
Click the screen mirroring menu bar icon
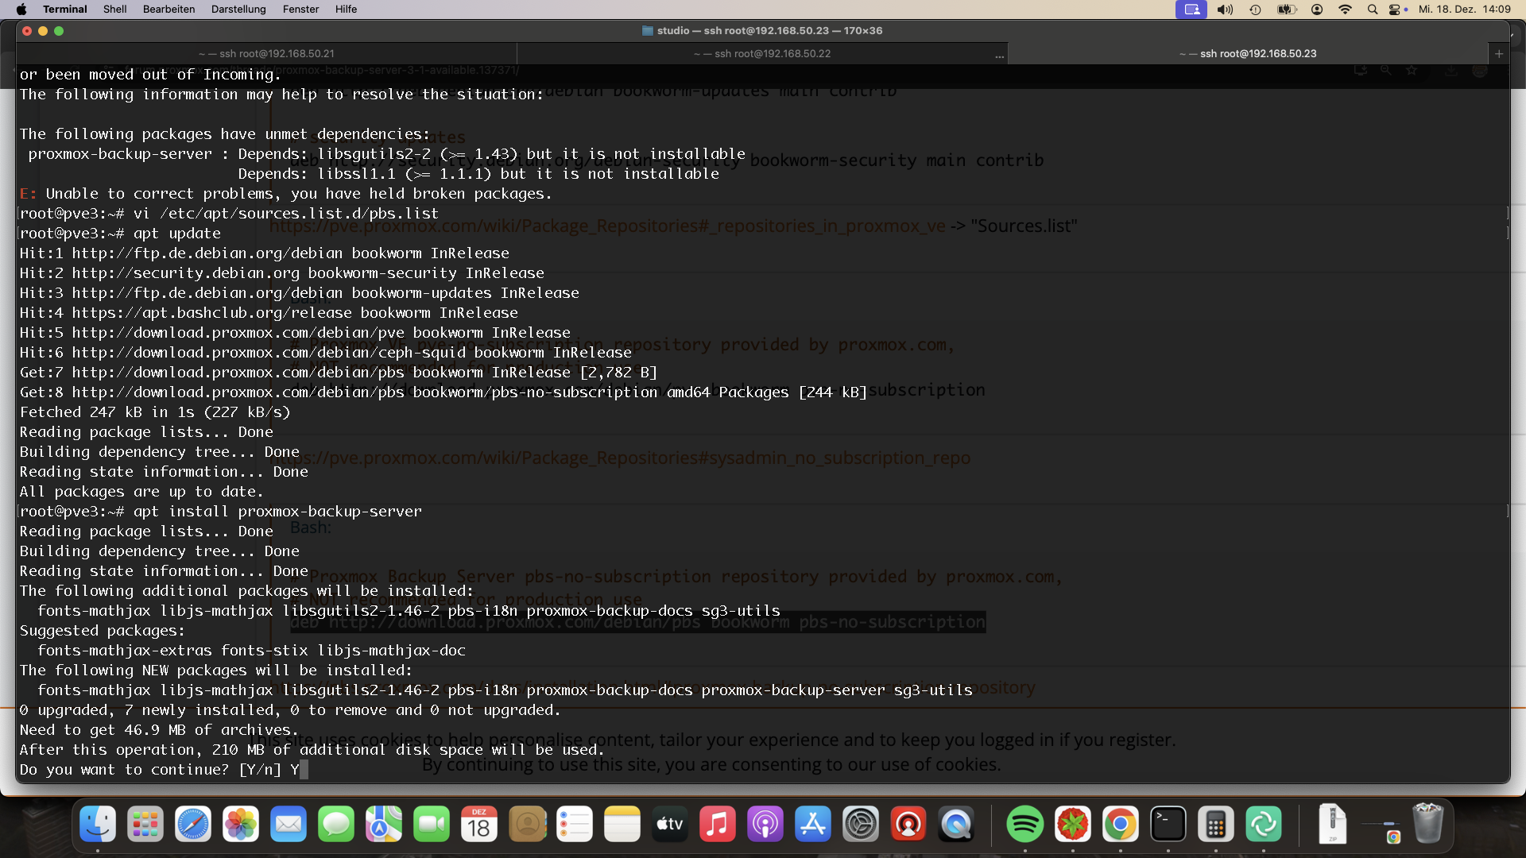1191,9
